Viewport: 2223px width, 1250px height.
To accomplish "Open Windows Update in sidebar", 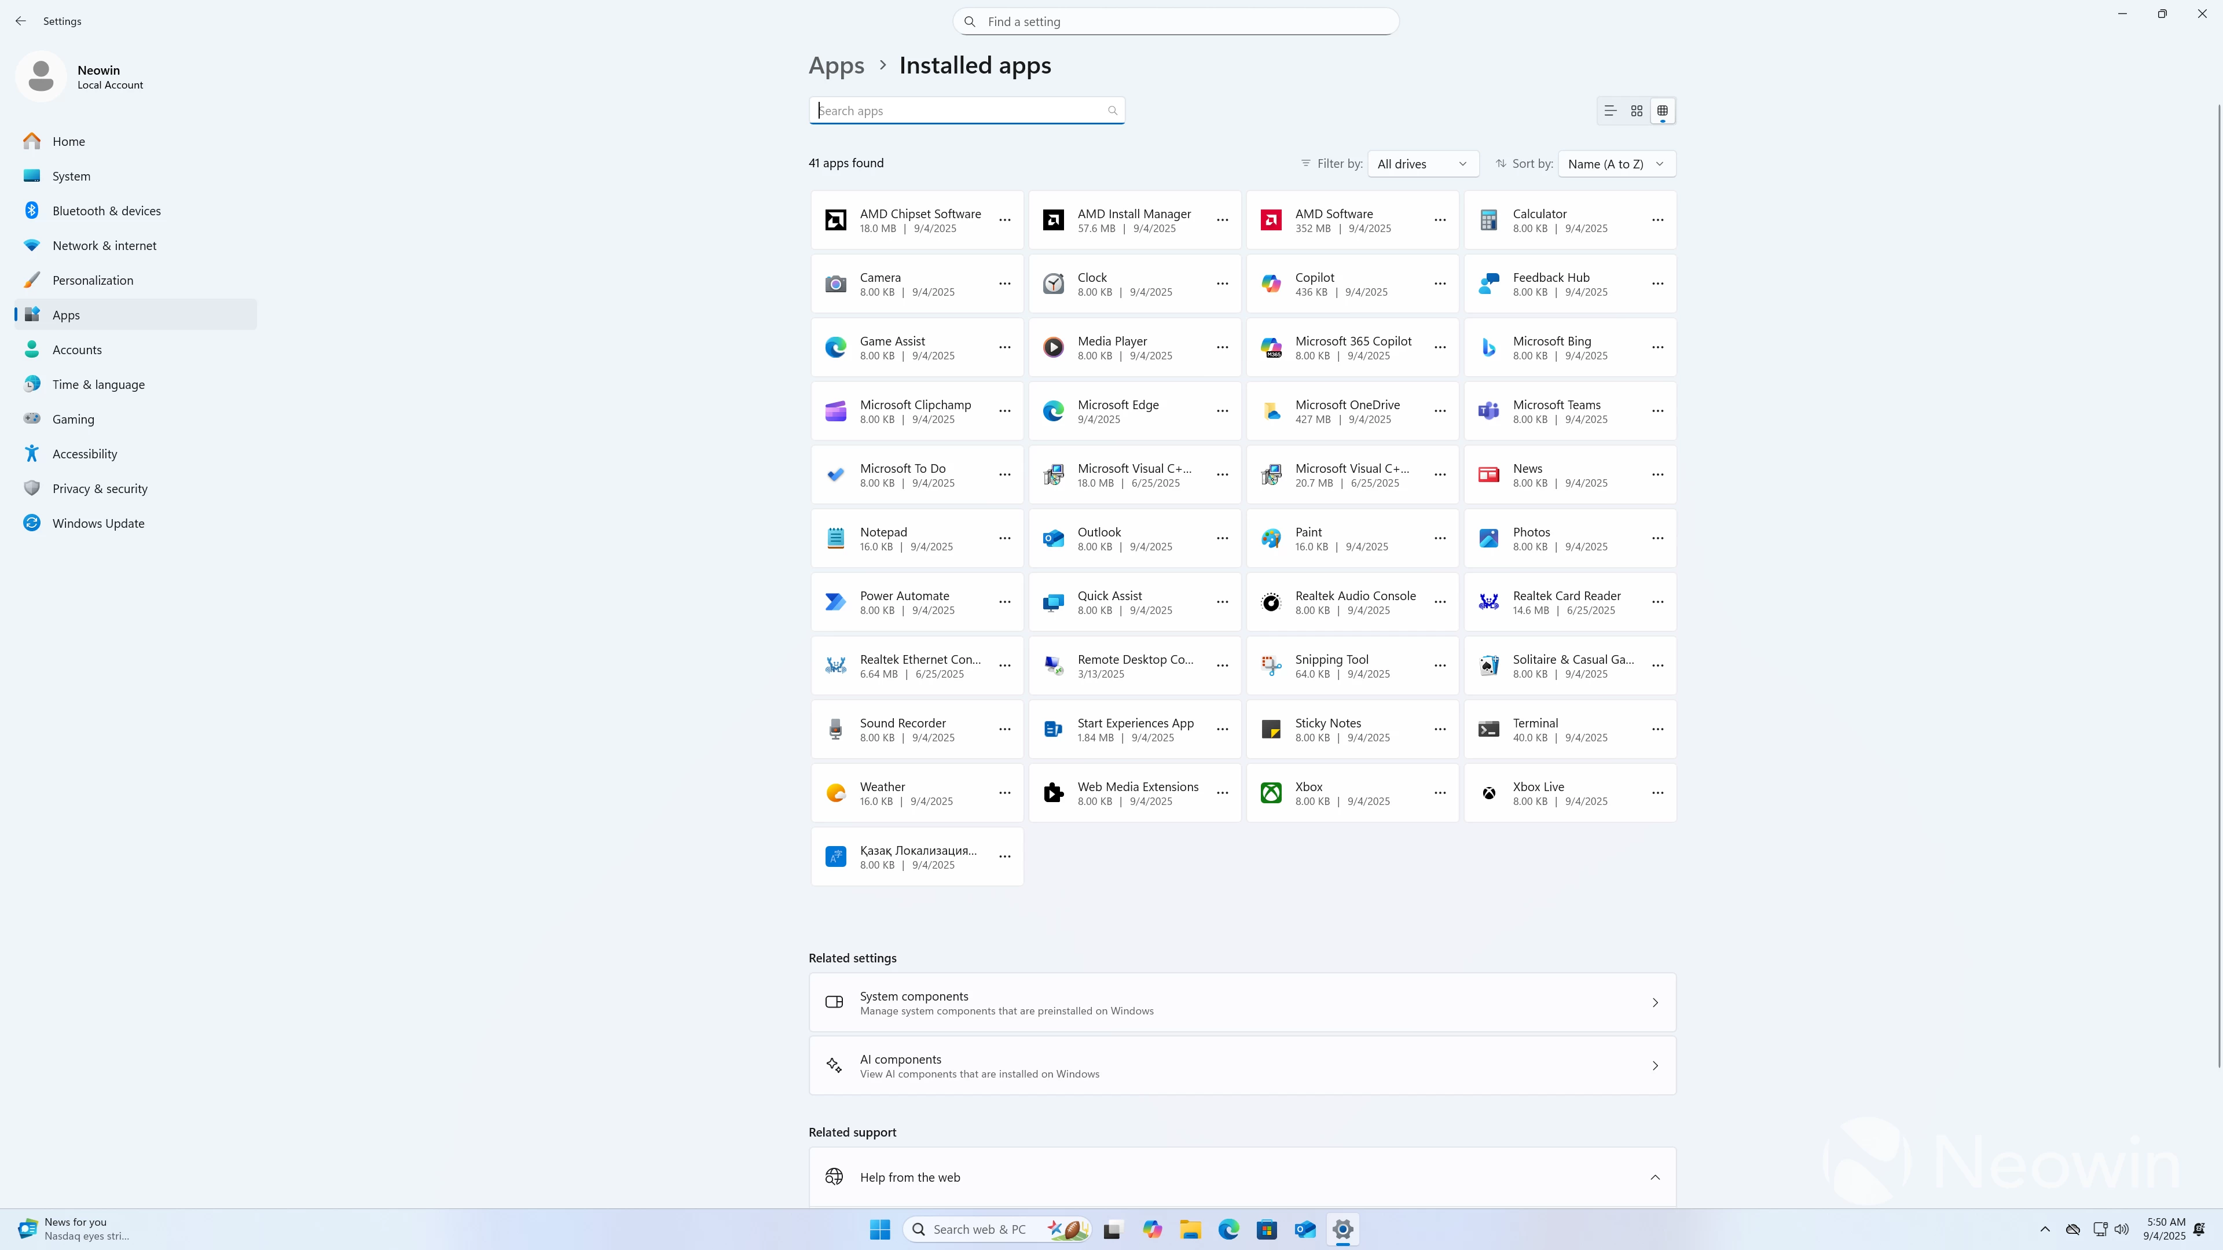I will point(97,524).
